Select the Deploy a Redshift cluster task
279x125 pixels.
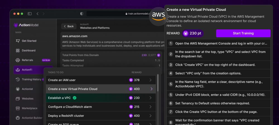pyautogui.click(x=101, y=116)
